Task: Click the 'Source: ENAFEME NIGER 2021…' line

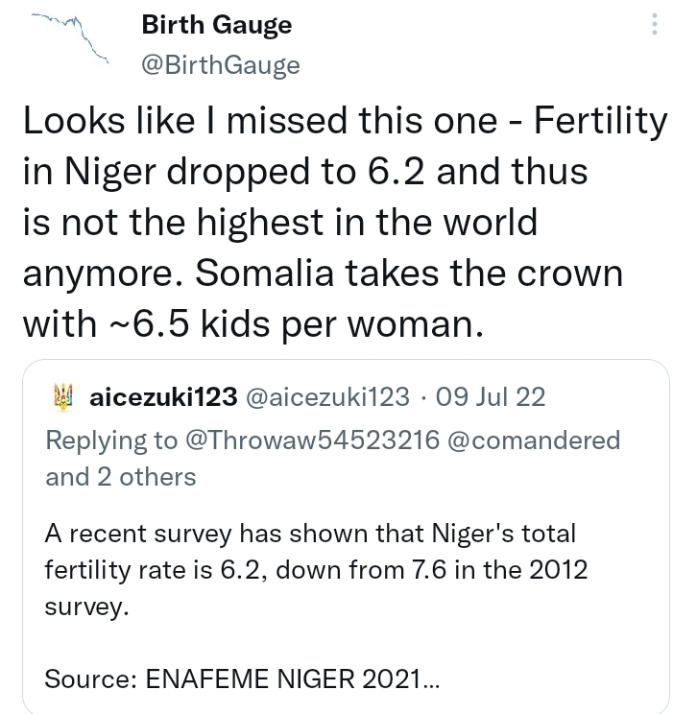Action: tap(242, 678)
